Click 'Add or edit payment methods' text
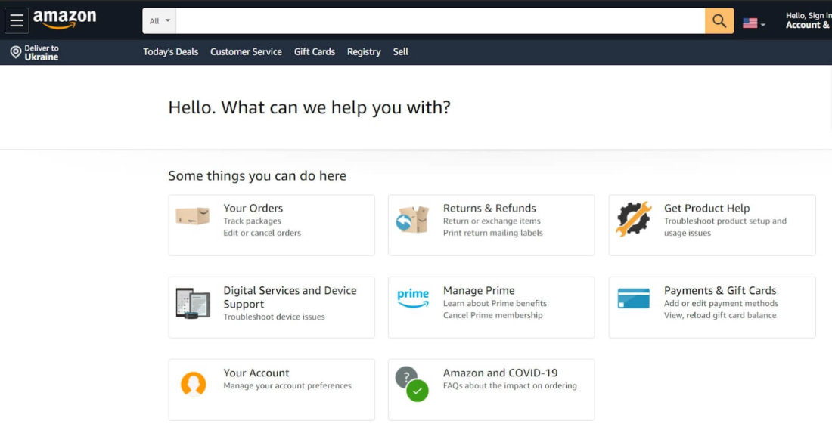Image resolution: width=832 pixels, height=433 pixels. pos(721,303)
